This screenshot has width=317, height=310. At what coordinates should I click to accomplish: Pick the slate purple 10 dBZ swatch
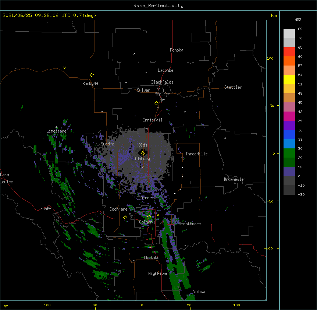click(289, 172)
